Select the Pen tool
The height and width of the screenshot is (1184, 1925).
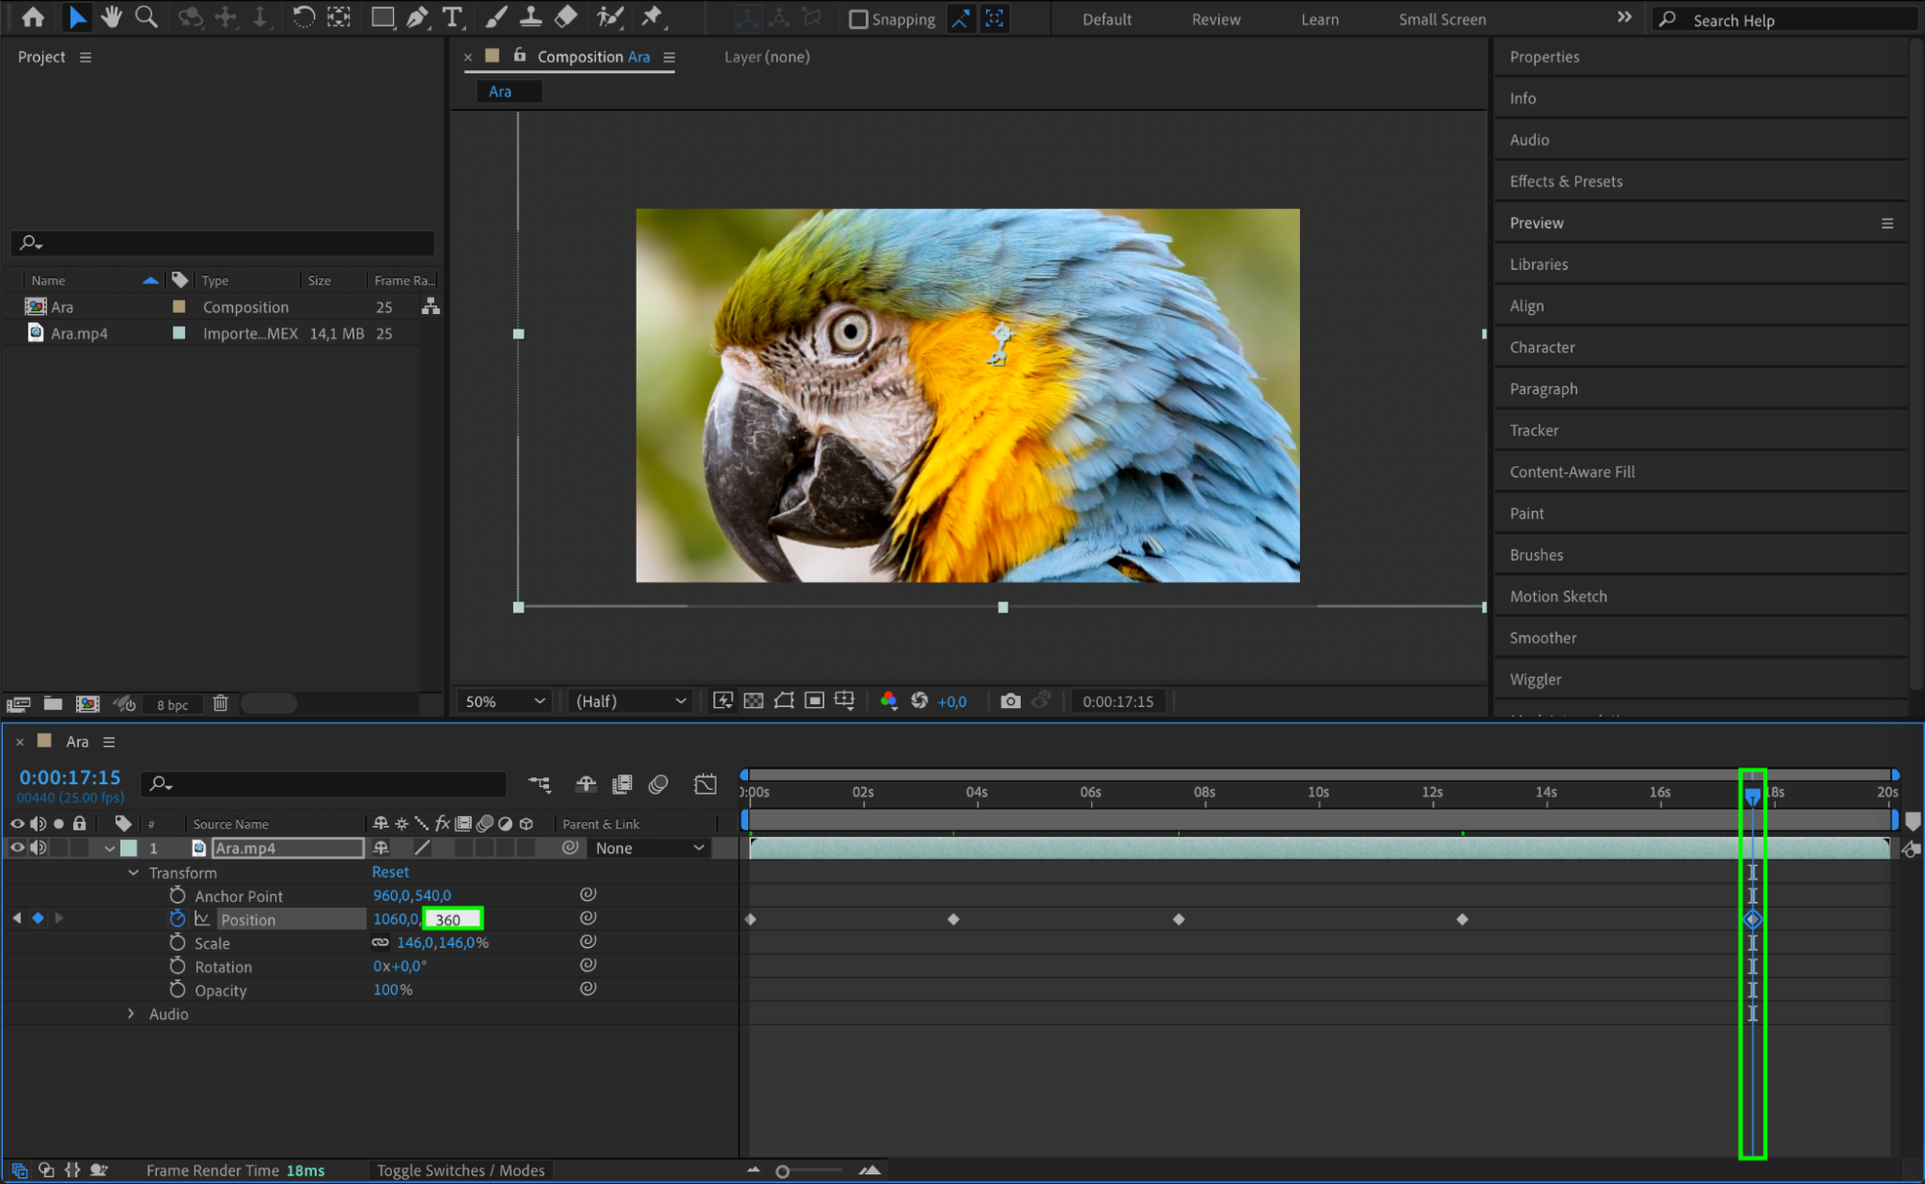[417, 16]
